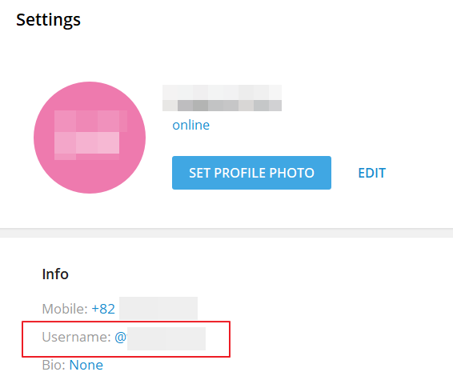Click the gray divider below profile header
The height and width of the screenshot is (384, 453).
tap(226, 233)
